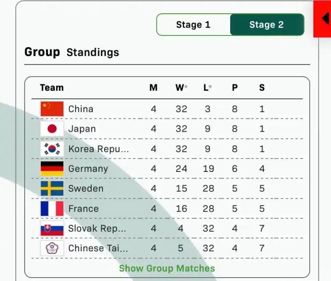Click the Sweden flag icon
331x281 pixels.
pos(52,189)
